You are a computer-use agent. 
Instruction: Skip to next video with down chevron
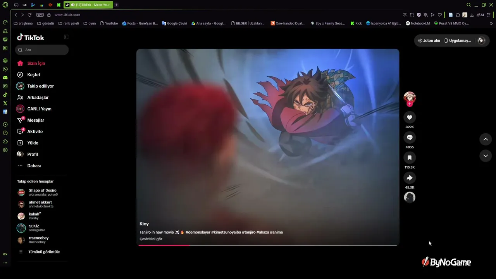click(486, 156)
